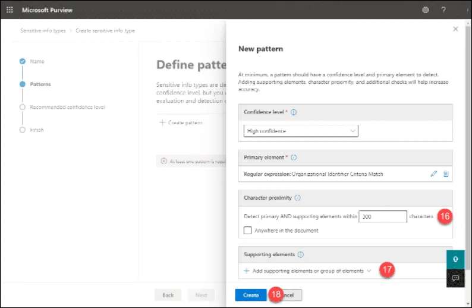Click the Confidence level info icon

[294, 112]
